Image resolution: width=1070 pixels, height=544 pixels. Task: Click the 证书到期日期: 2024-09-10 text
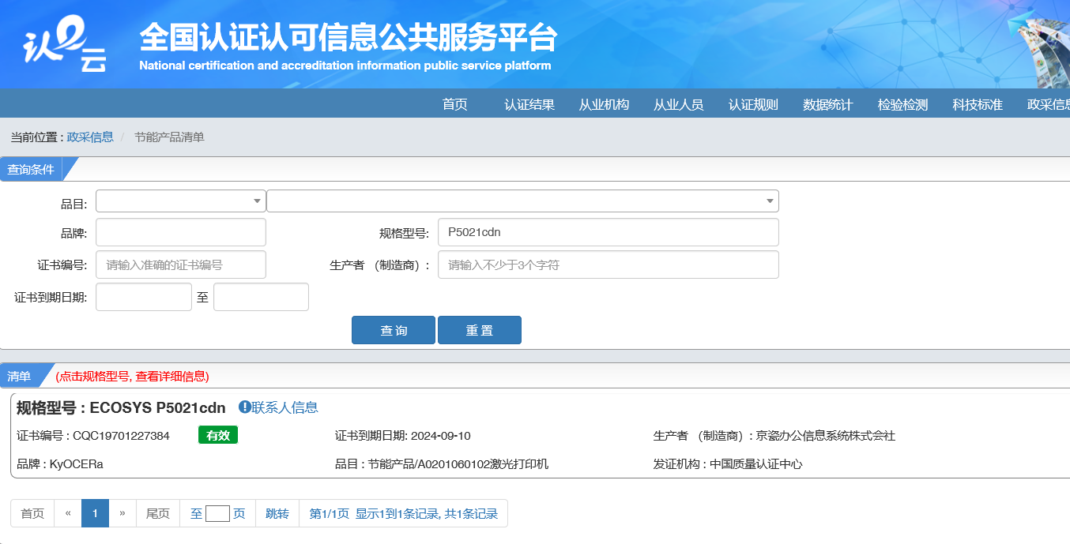(x=403, y=436)
